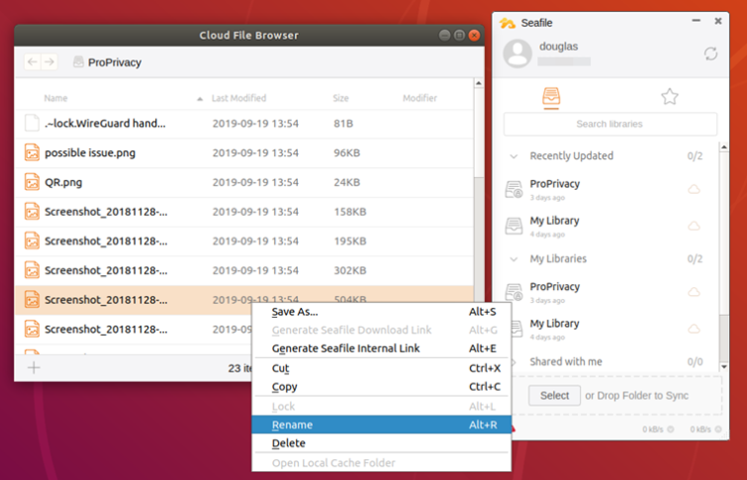747x480 pixels.
Task: Click Seafile list scrollbar down arrow
Action: click(724, 366)
